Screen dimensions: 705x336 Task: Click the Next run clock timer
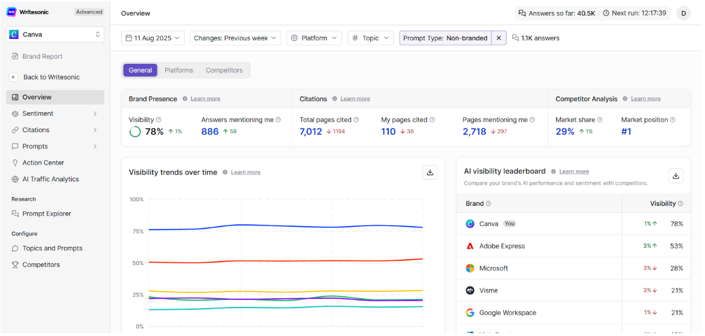(x=635, y=13)
